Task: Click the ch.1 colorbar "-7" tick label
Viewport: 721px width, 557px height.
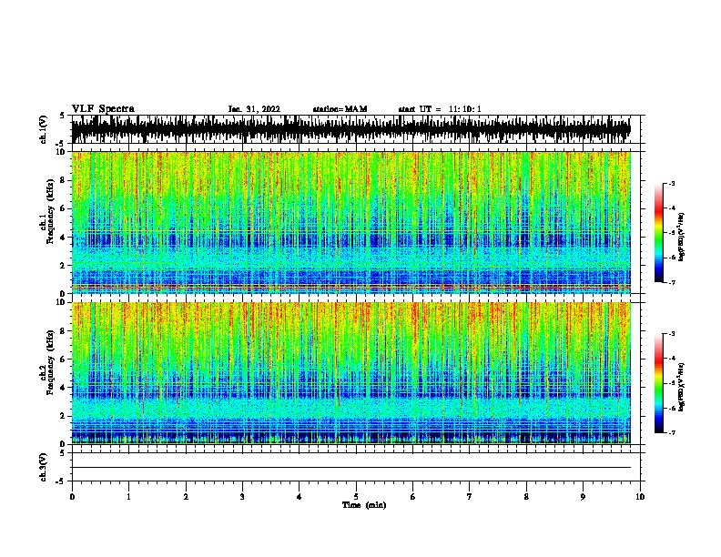Action: point(672,282)
